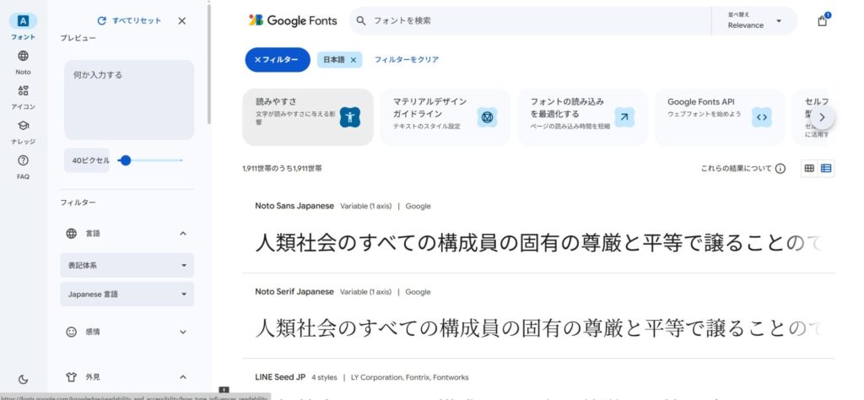Toggle dark mode moon icon
This screenshot has width=864, height=400.
point(23,380)
